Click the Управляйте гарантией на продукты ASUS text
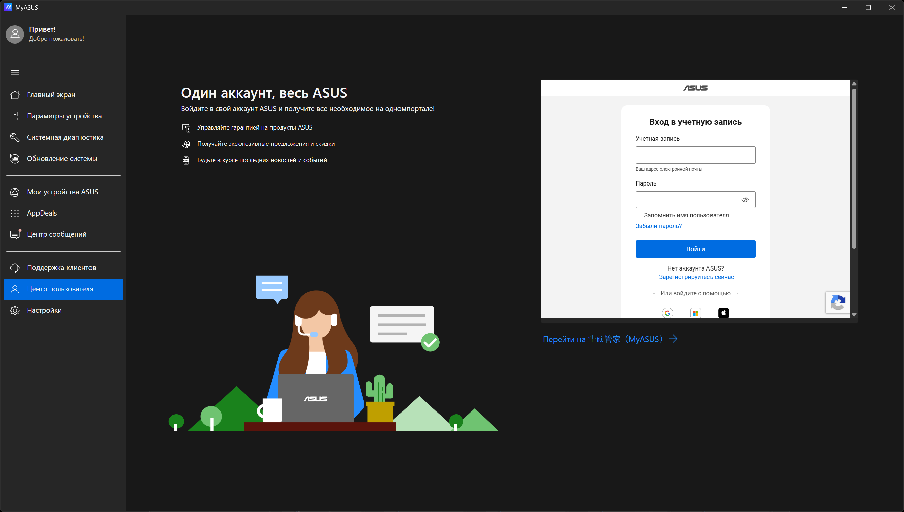 (255, 127)
